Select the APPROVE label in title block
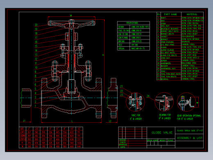 [123, 145]
